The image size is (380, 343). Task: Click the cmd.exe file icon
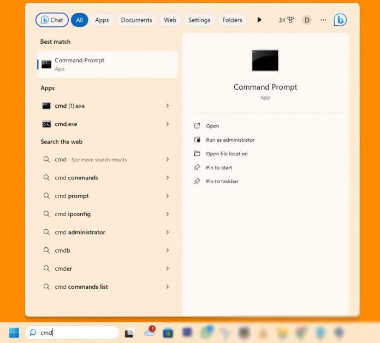tap(46, 124)
